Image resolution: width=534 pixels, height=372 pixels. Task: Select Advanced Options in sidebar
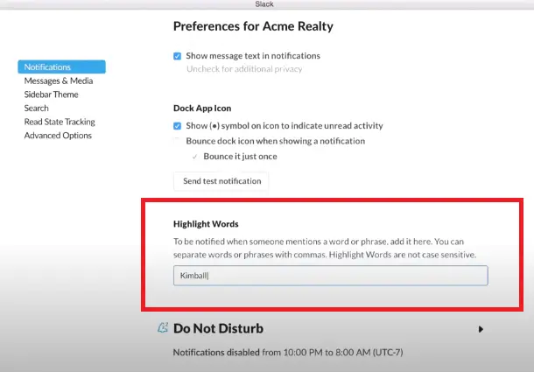pos(58,136)
